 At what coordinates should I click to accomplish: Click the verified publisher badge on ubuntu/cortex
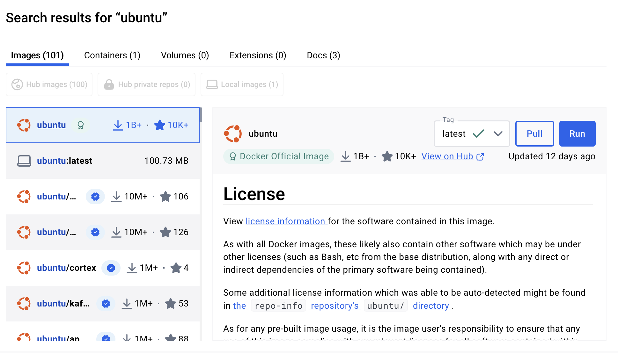click(x=111, y=268)
